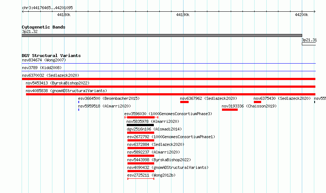Click the black bar under nsv5835978
326x193 pixels.
point(140,125)
